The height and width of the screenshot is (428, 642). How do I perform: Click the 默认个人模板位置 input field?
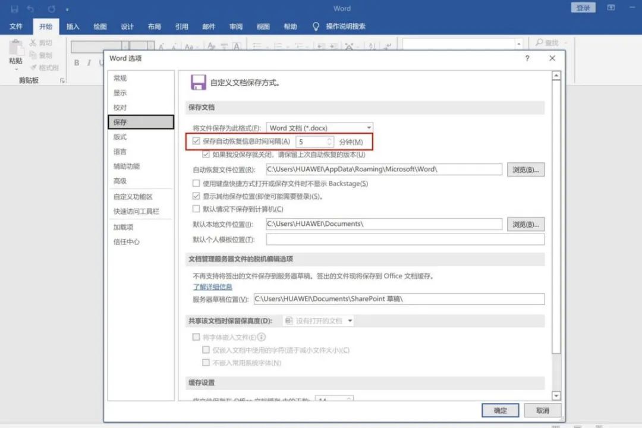click(x=405, y=239)
